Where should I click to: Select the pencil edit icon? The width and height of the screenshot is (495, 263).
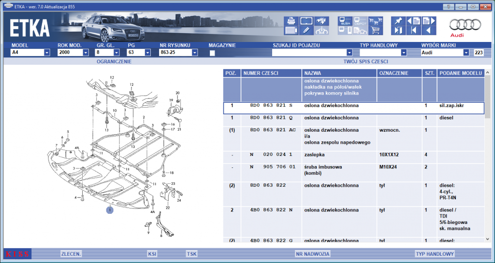coord(306,30)
